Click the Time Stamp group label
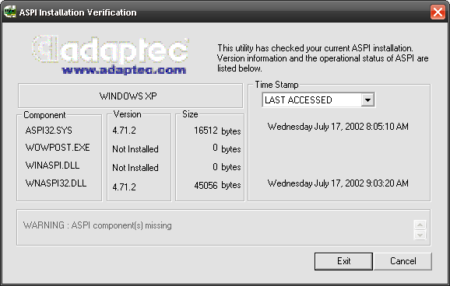The width and height of the screenshot is (450, 286). [276, 85]
